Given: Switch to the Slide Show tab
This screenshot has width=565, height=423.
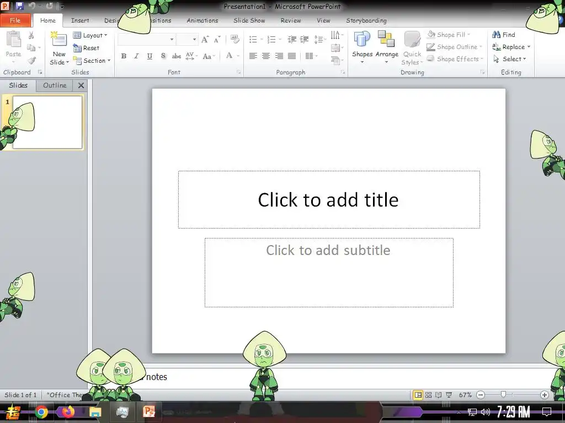Looking at the screenshot, I should coord(249,20).
